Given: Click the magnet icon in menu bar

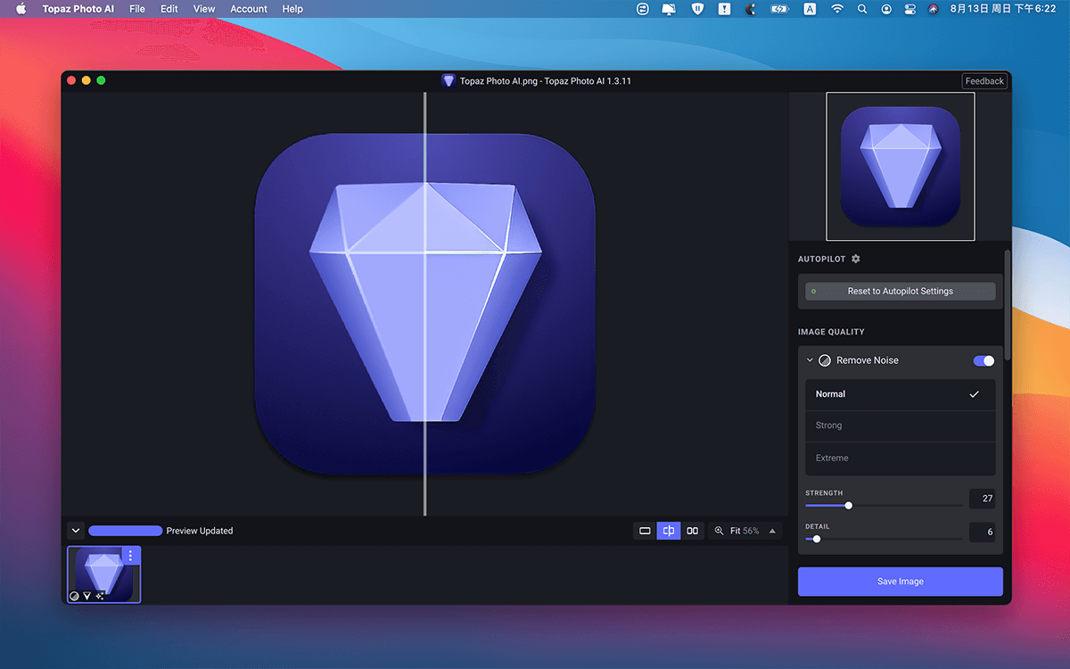Looking at the screenshot, I should tap(750, 9).
